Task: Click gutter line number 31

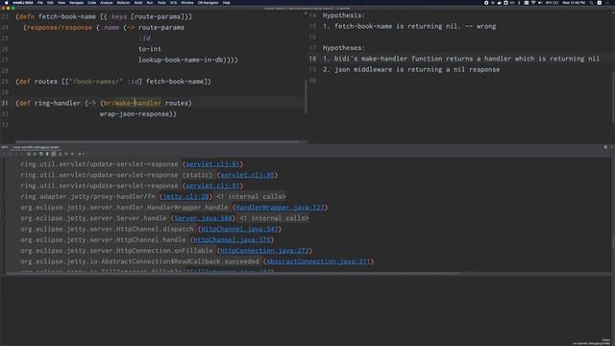Action: (4, 103)
